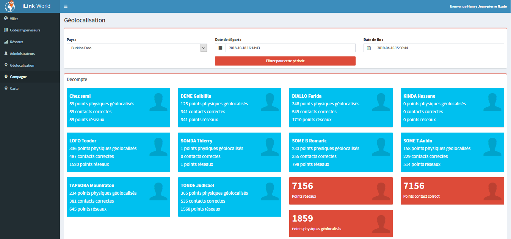511x239 pixels.
Task: Click the signal bars icon for Réseaux
Action: click(6, 42)
